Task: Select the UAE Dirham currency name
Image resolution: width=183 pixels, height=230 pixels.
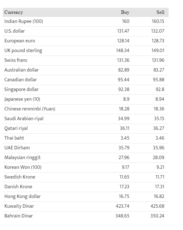Action: 17,148
